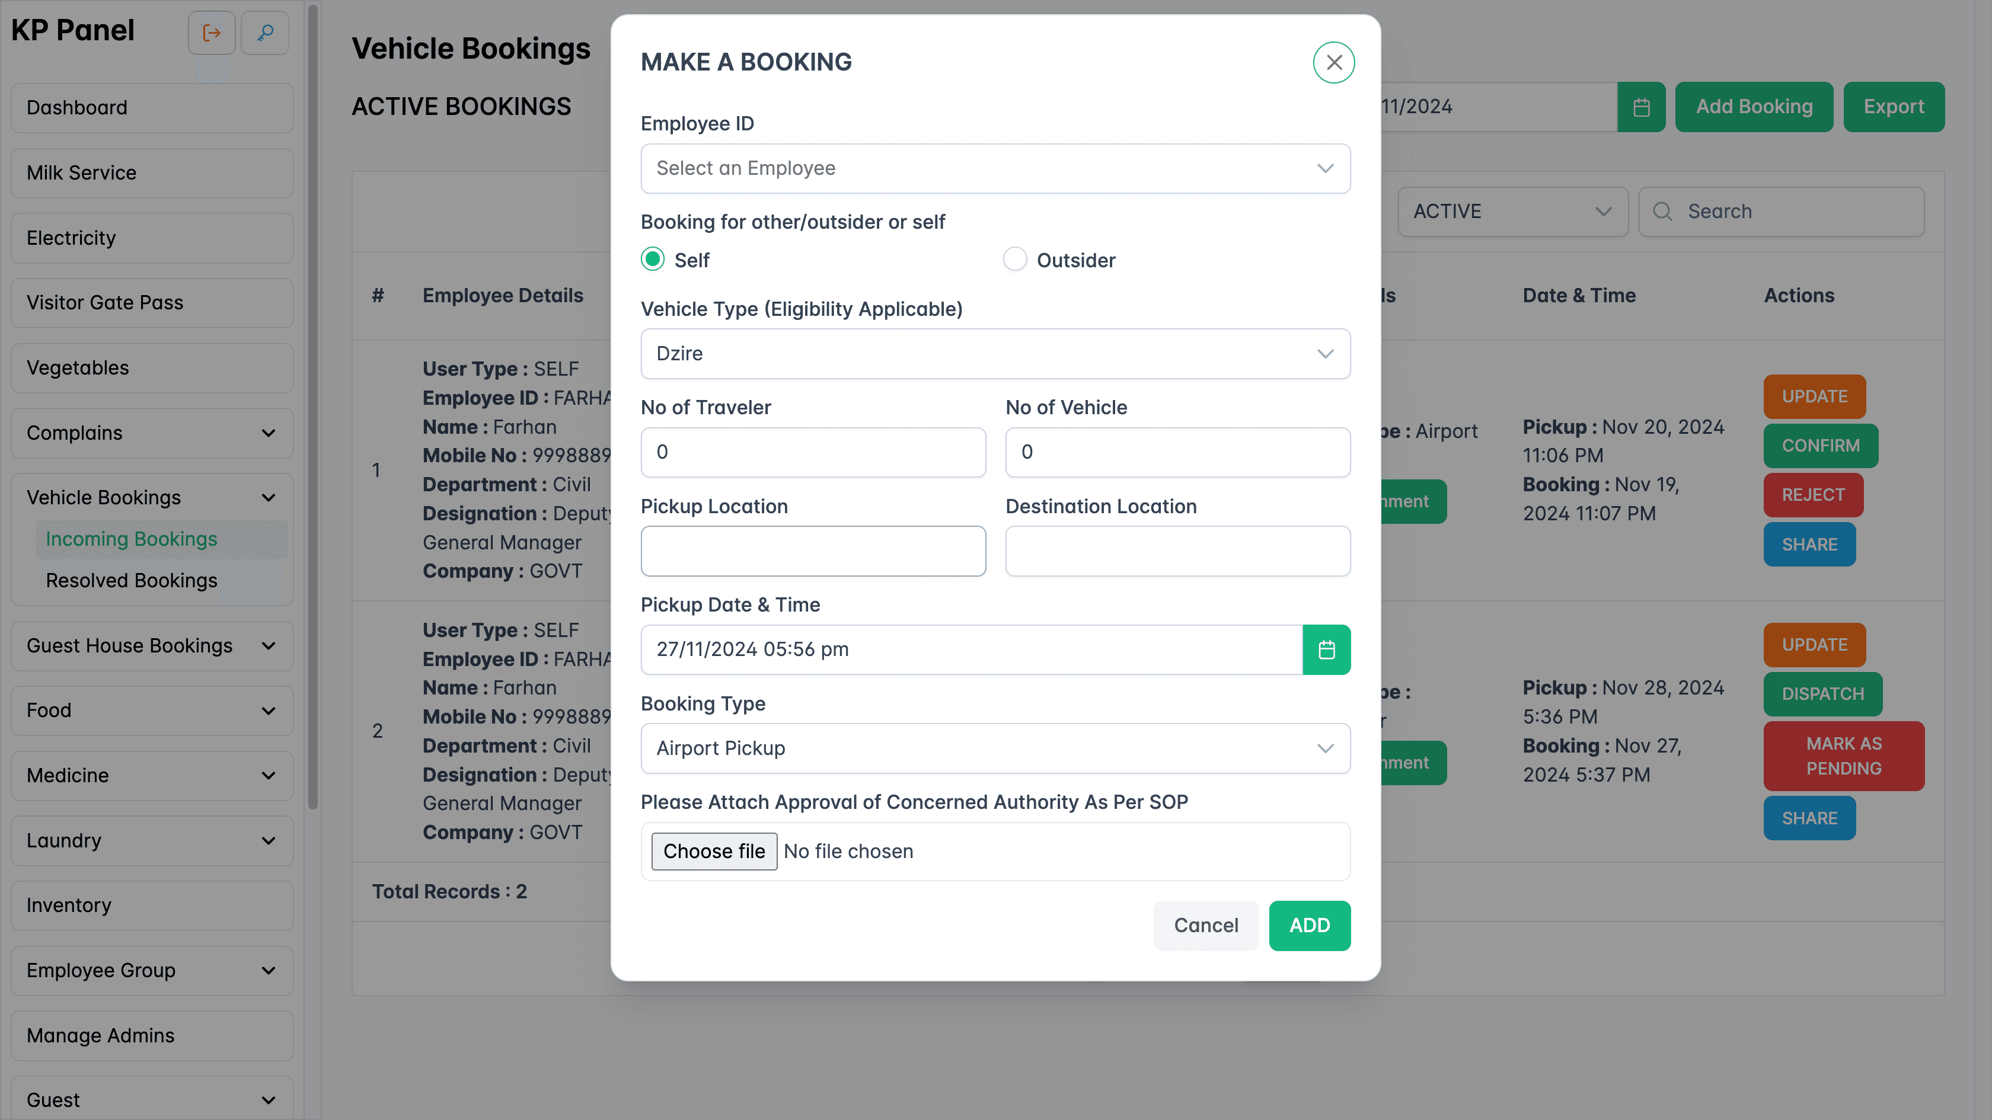This screenshot has height=1120, width=1992.
Task: Click inside the Pickup Location field
Action: coord(813,551)
